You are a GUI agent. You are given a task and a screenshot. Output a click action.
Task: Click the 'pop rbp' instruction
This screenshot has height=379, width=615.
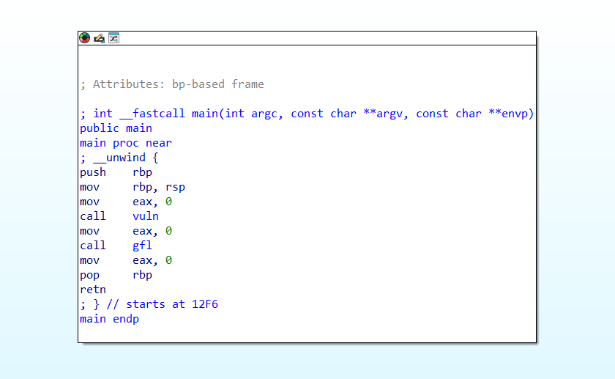[116, 275]
